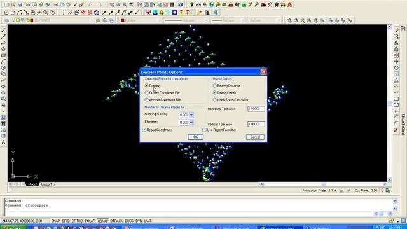
Task: Toggle OTRACK in status bar
Action: coord(116,221)
